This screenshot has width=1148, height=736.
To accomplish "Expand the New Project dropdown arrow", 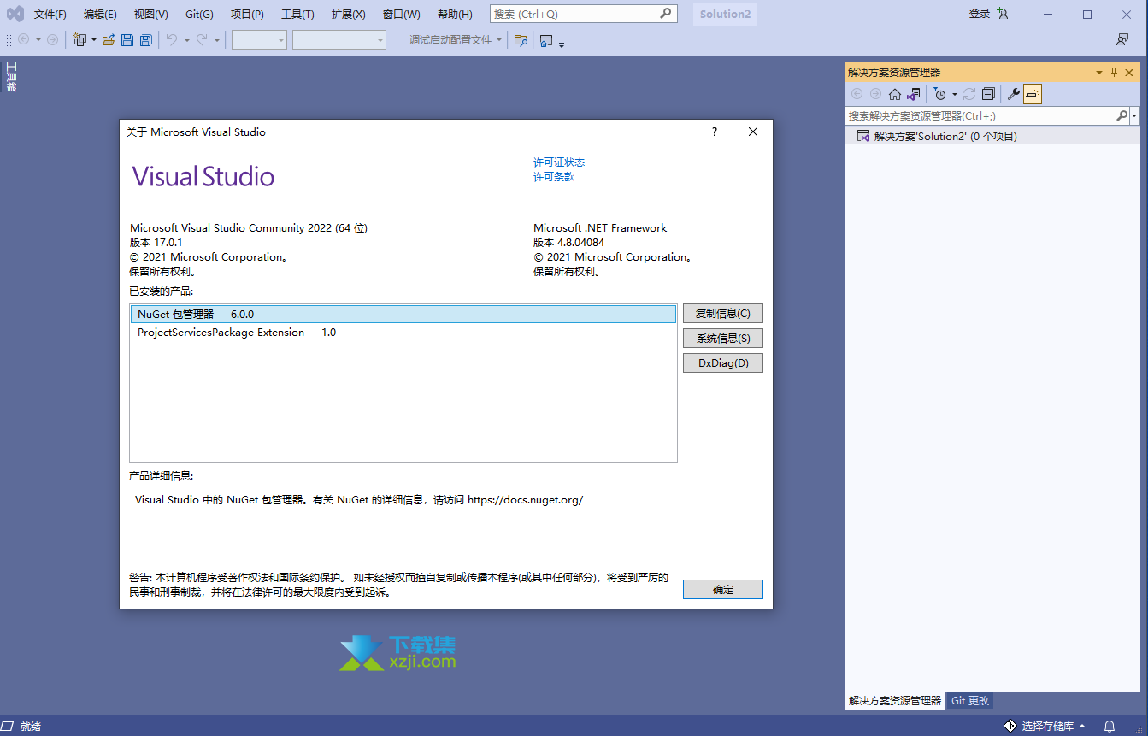I will [94, 40].
